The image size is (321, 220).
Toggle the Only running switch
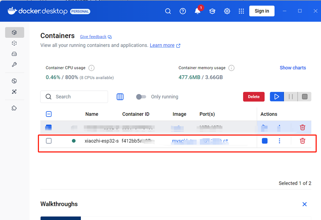pyautogui.click(x=141, y=97)
